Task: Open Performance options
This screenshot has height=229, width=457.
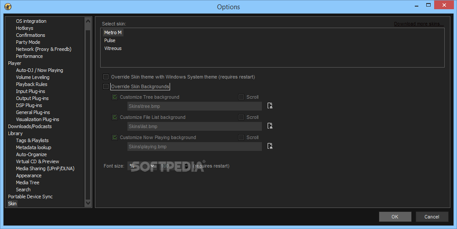Action: coord(29,56)
